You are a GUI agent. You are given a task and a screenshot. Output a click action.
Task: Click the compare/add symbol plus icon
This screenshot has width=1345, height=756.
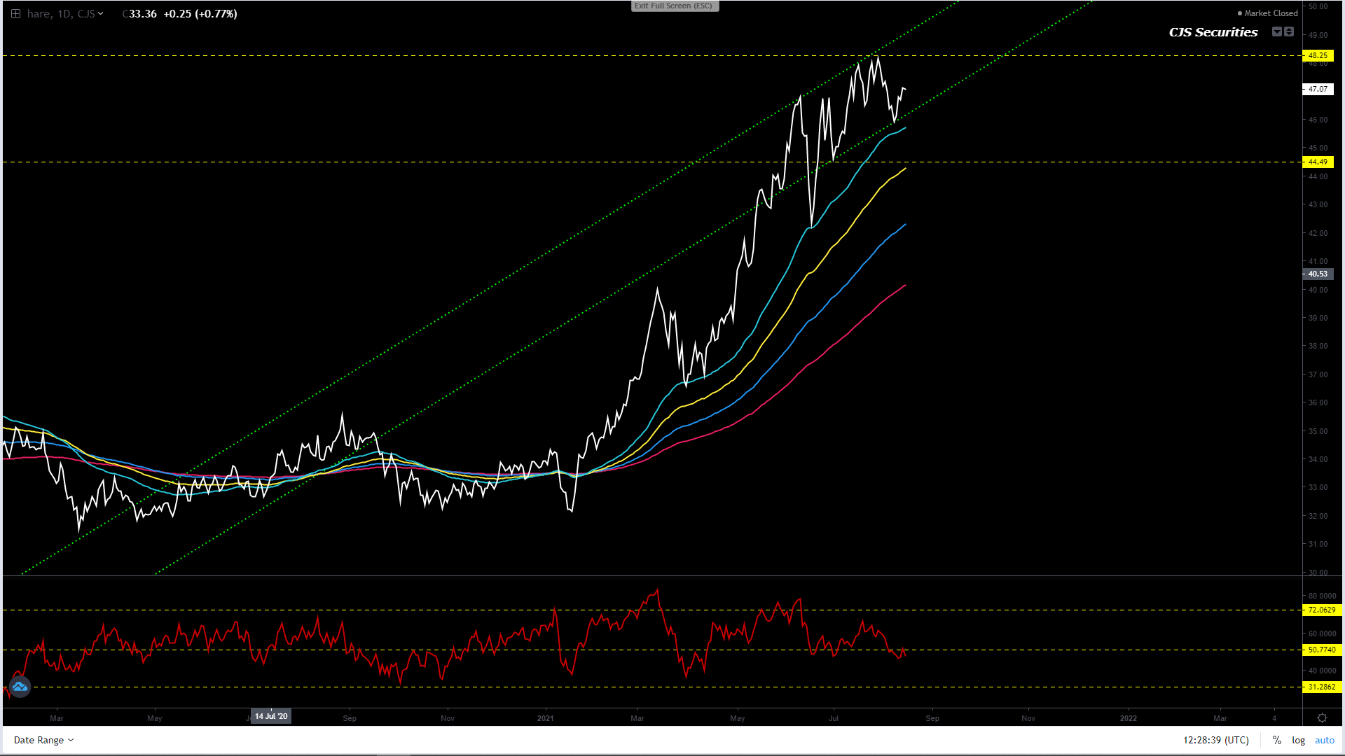(x=15, y=14)
